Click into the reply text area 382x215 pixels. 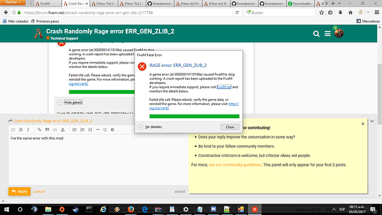(99, 160)
